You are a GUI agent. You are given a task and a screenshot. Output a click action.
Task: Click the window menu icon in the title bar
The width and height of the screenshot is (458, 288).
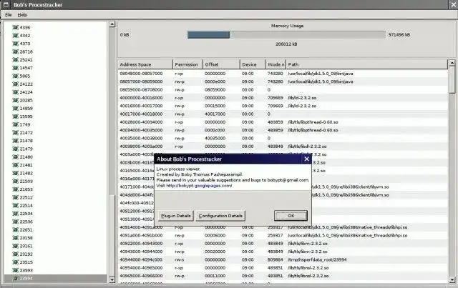[6, 5]
